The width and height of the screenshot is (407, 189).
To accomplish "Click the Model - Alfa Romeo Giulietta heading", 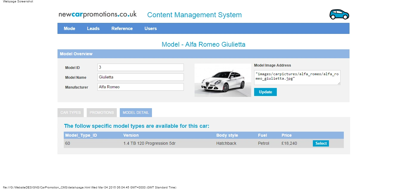I will (x=203, y=44).
